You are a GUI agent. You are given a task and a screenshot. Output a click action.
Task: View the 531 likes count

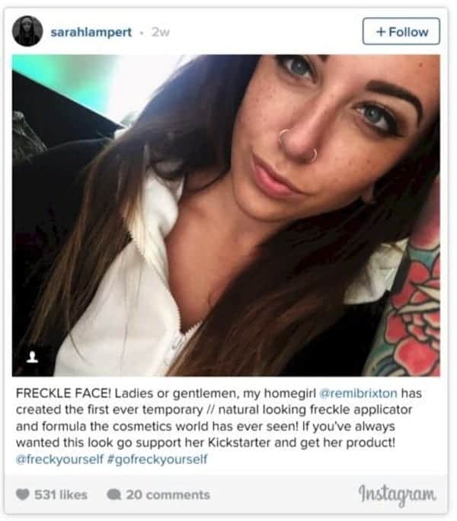(x=61, y=495)
